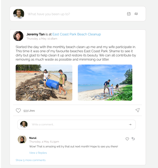Image resolution: width=158 pixels, height=168 pixels.
Task: Expand Show 5 more comments
Action: click(x=30, y=160)
